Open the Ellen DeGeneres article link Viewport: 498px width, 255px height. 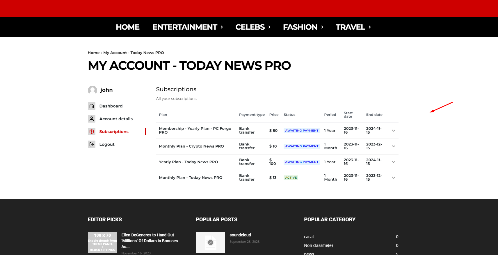coord(150,241)
